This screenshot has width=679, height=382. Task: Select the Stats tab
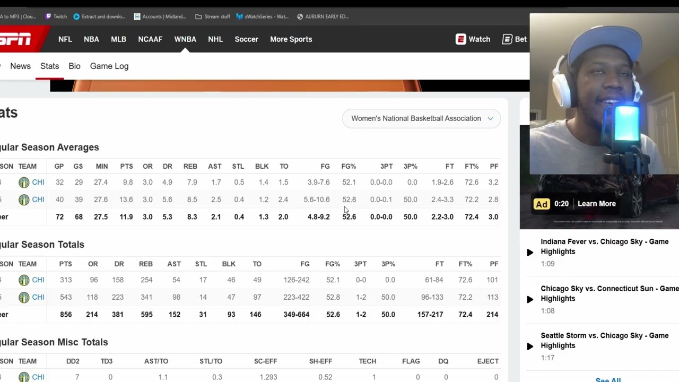49,66
